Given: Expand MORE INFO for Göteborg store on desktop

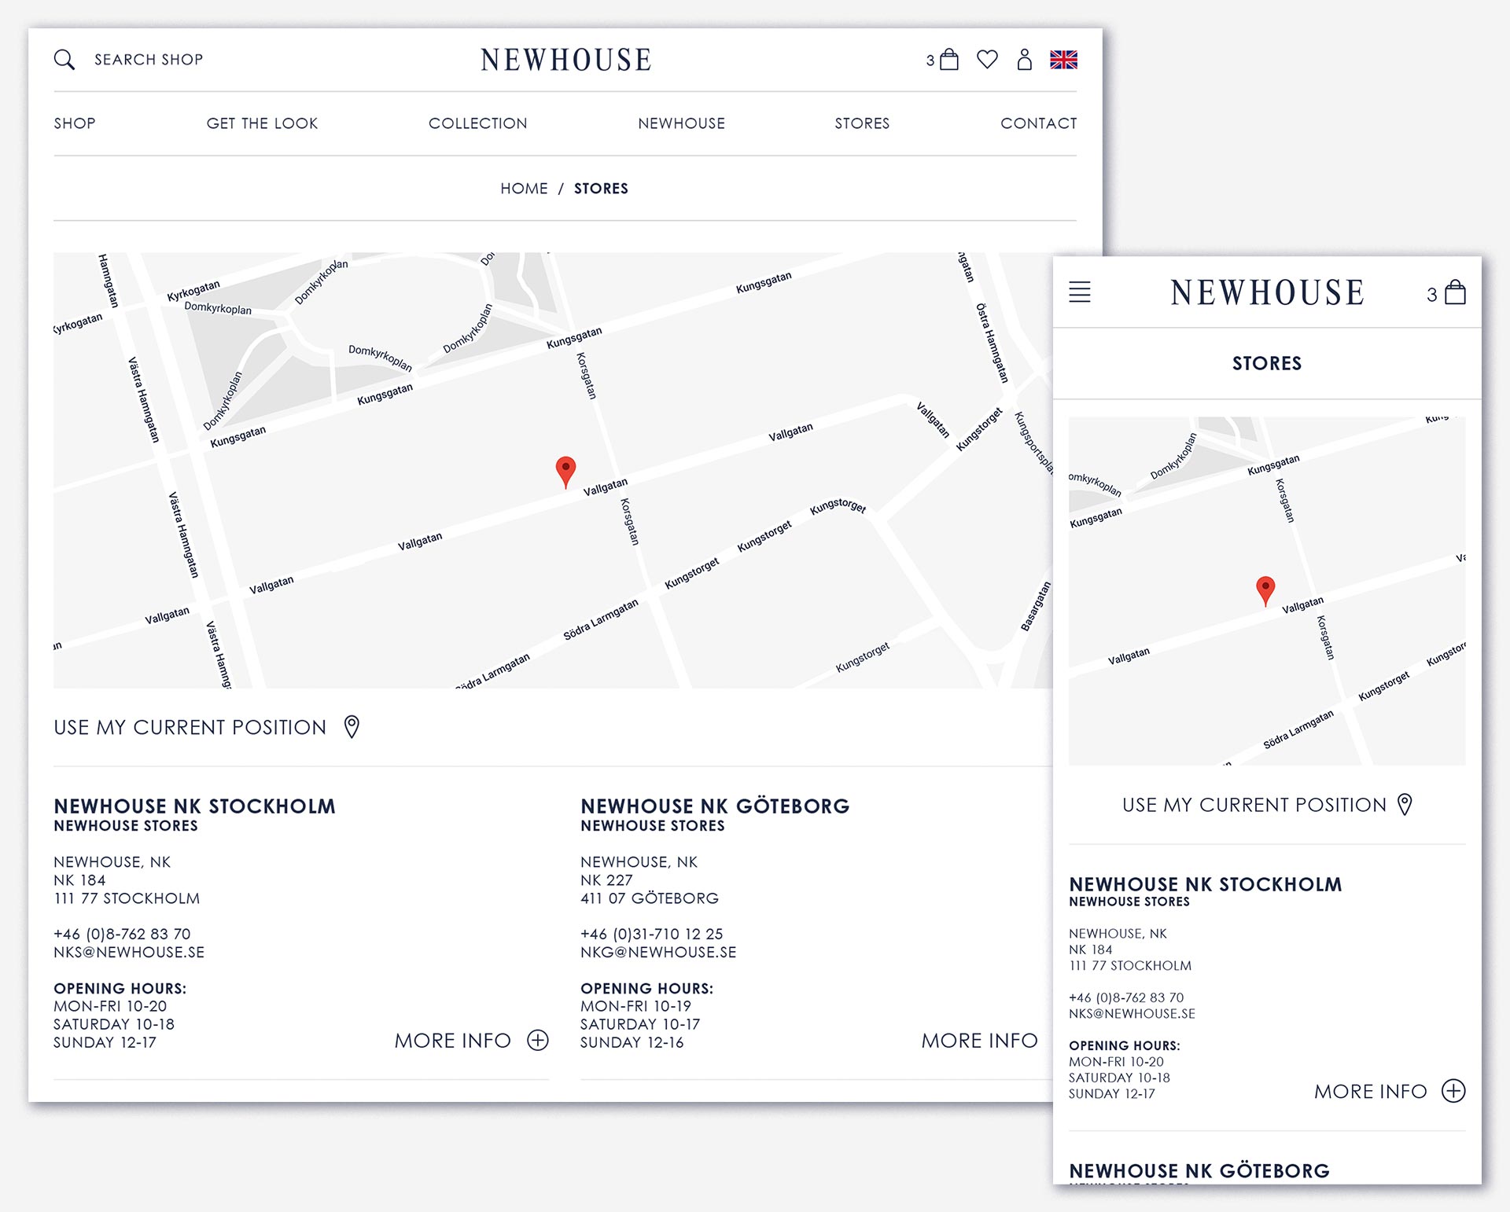Looking at the screenshot, I should 979,1041.
